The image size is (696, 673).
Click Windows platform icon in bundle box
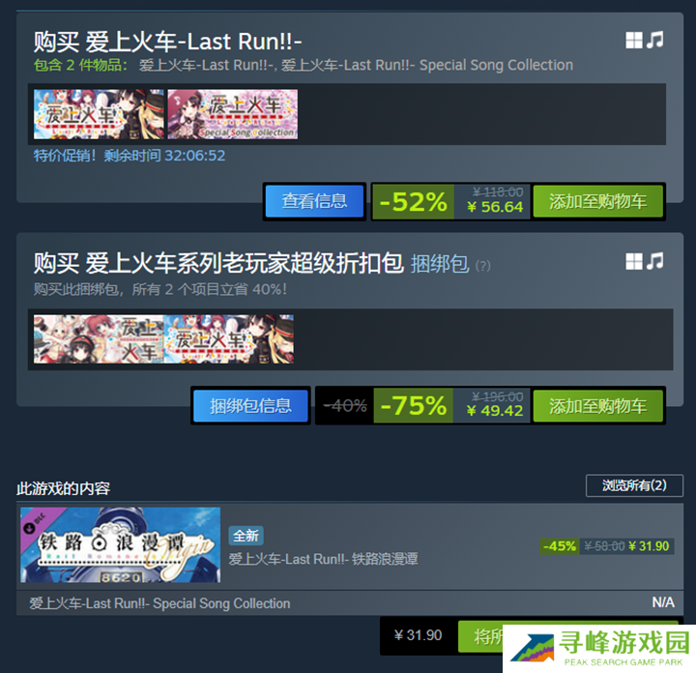click(x=634, y=261)
